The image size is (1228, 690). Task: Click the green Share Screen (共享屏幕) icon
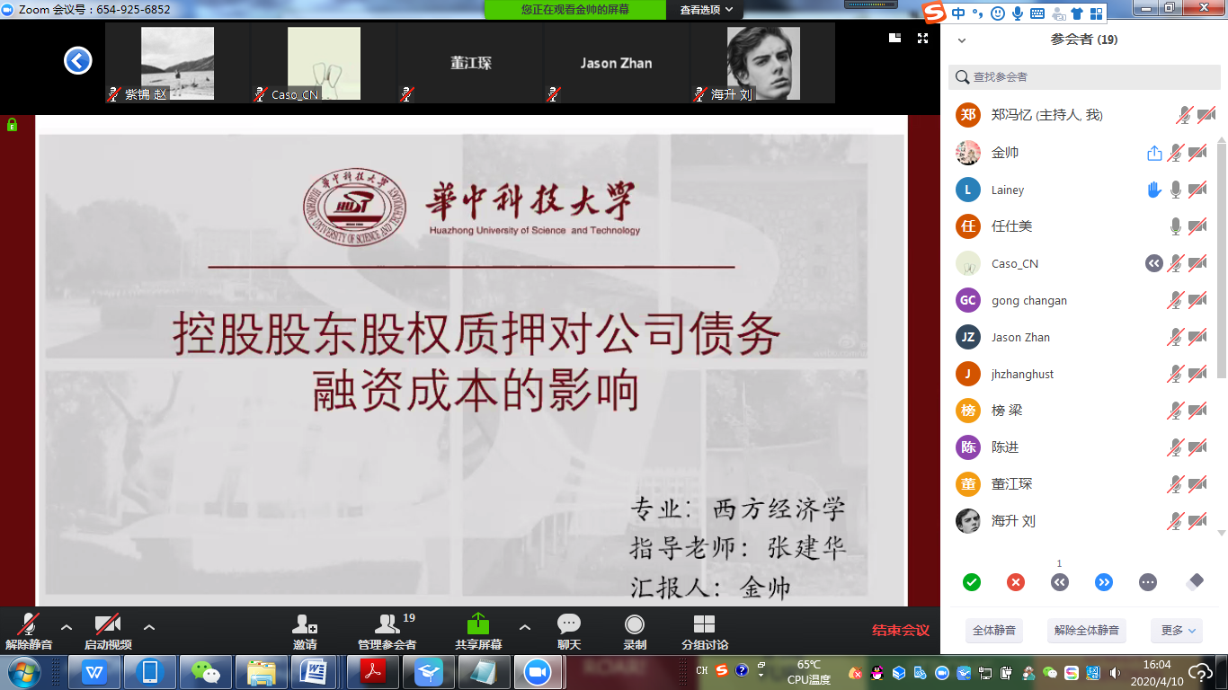coord(478,624)
